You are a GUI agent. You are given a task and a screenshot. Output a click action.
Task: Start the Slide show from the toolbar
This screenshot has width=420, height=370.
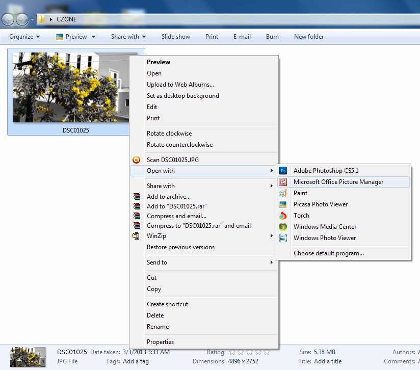[176, 37]
